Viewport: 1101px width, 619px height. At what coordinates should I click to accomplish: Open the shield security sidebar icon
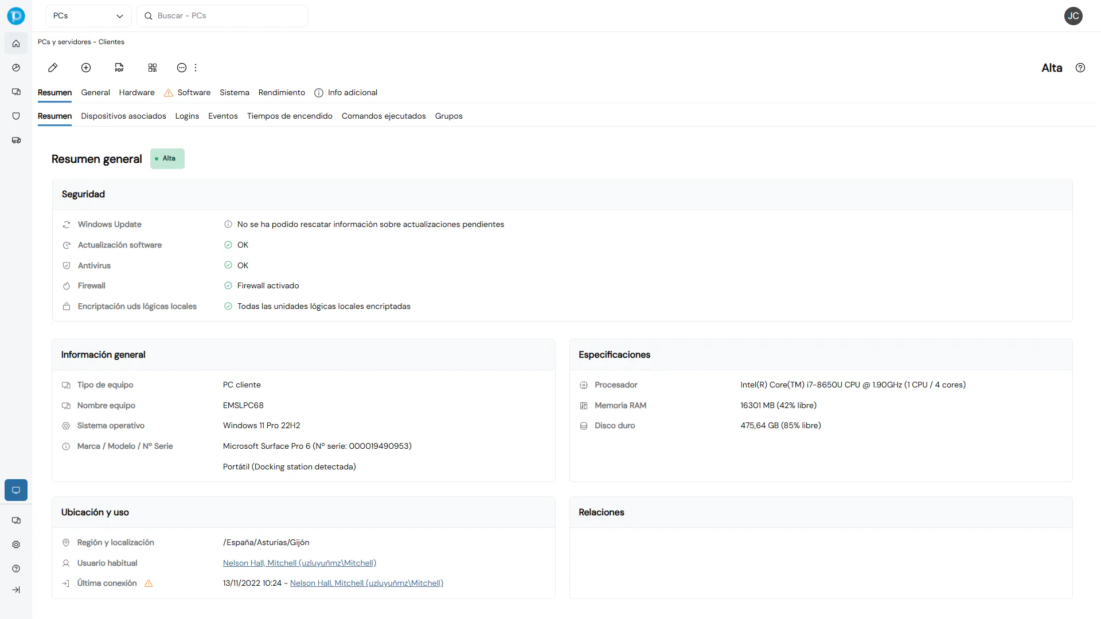pos(16,116)
